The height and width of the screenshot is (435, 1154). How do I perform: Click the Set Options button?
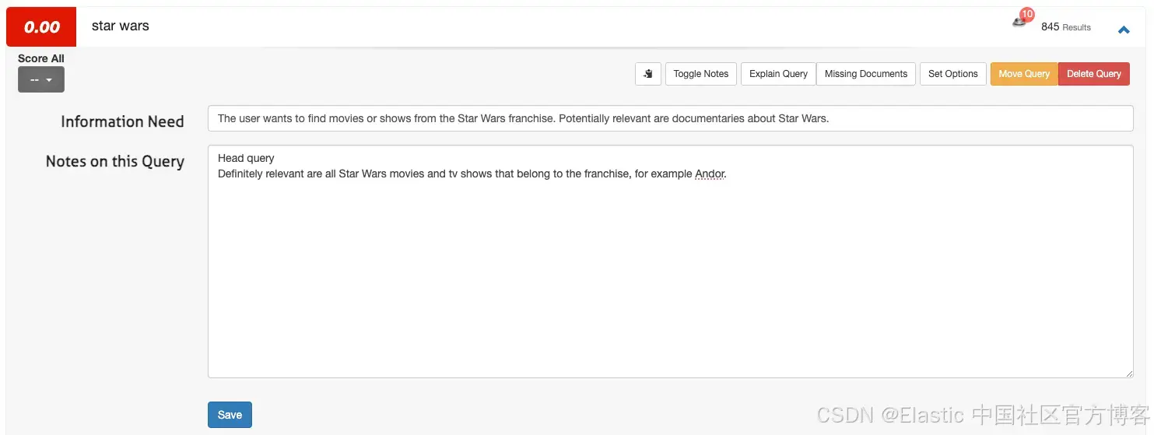[953, 74]
